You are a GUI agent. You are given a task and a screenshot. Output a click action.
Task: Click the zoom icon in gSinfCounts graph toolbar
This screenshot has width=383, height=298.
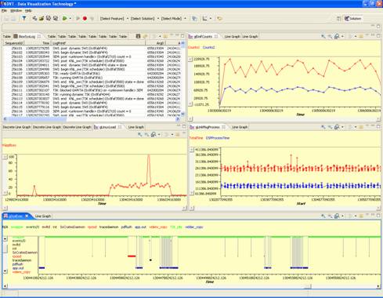(323, 36)
